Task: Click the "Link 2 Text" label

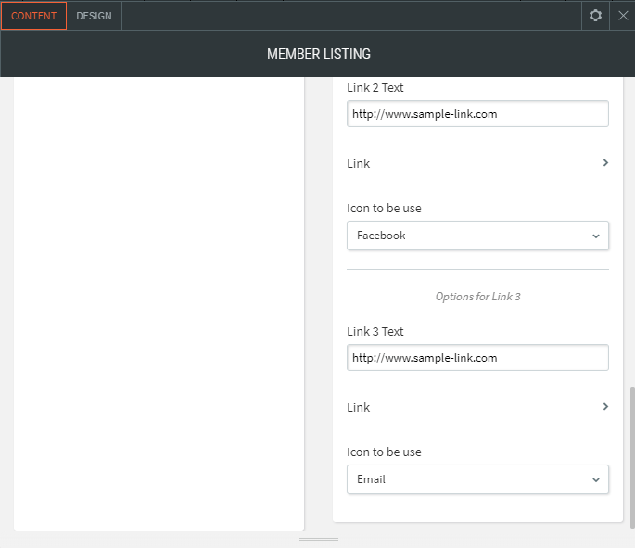Action: pyautogui.click(x=375, y=88)
